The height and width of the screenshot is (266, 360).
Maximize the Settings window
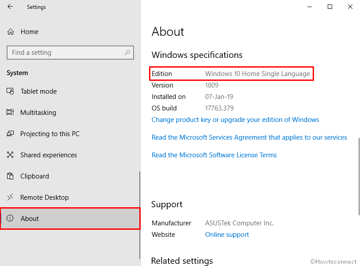click(x=329, y=7)
